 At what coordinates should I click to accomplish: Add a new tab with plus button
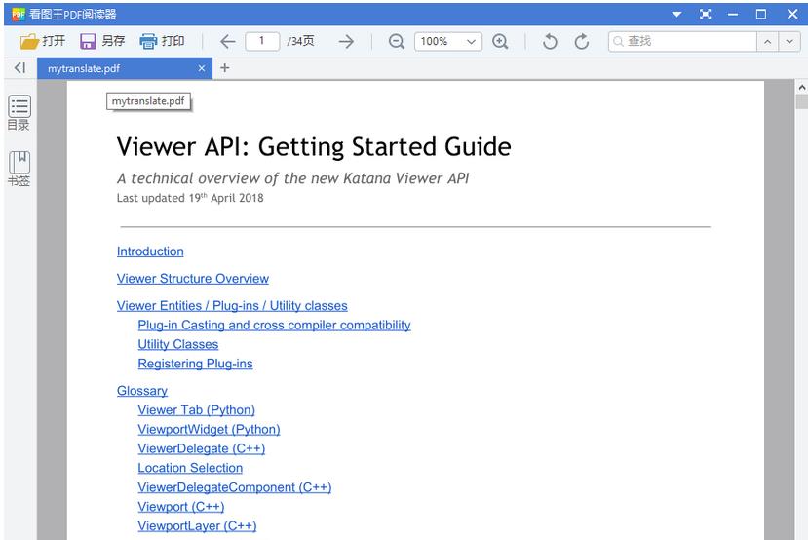225,68
